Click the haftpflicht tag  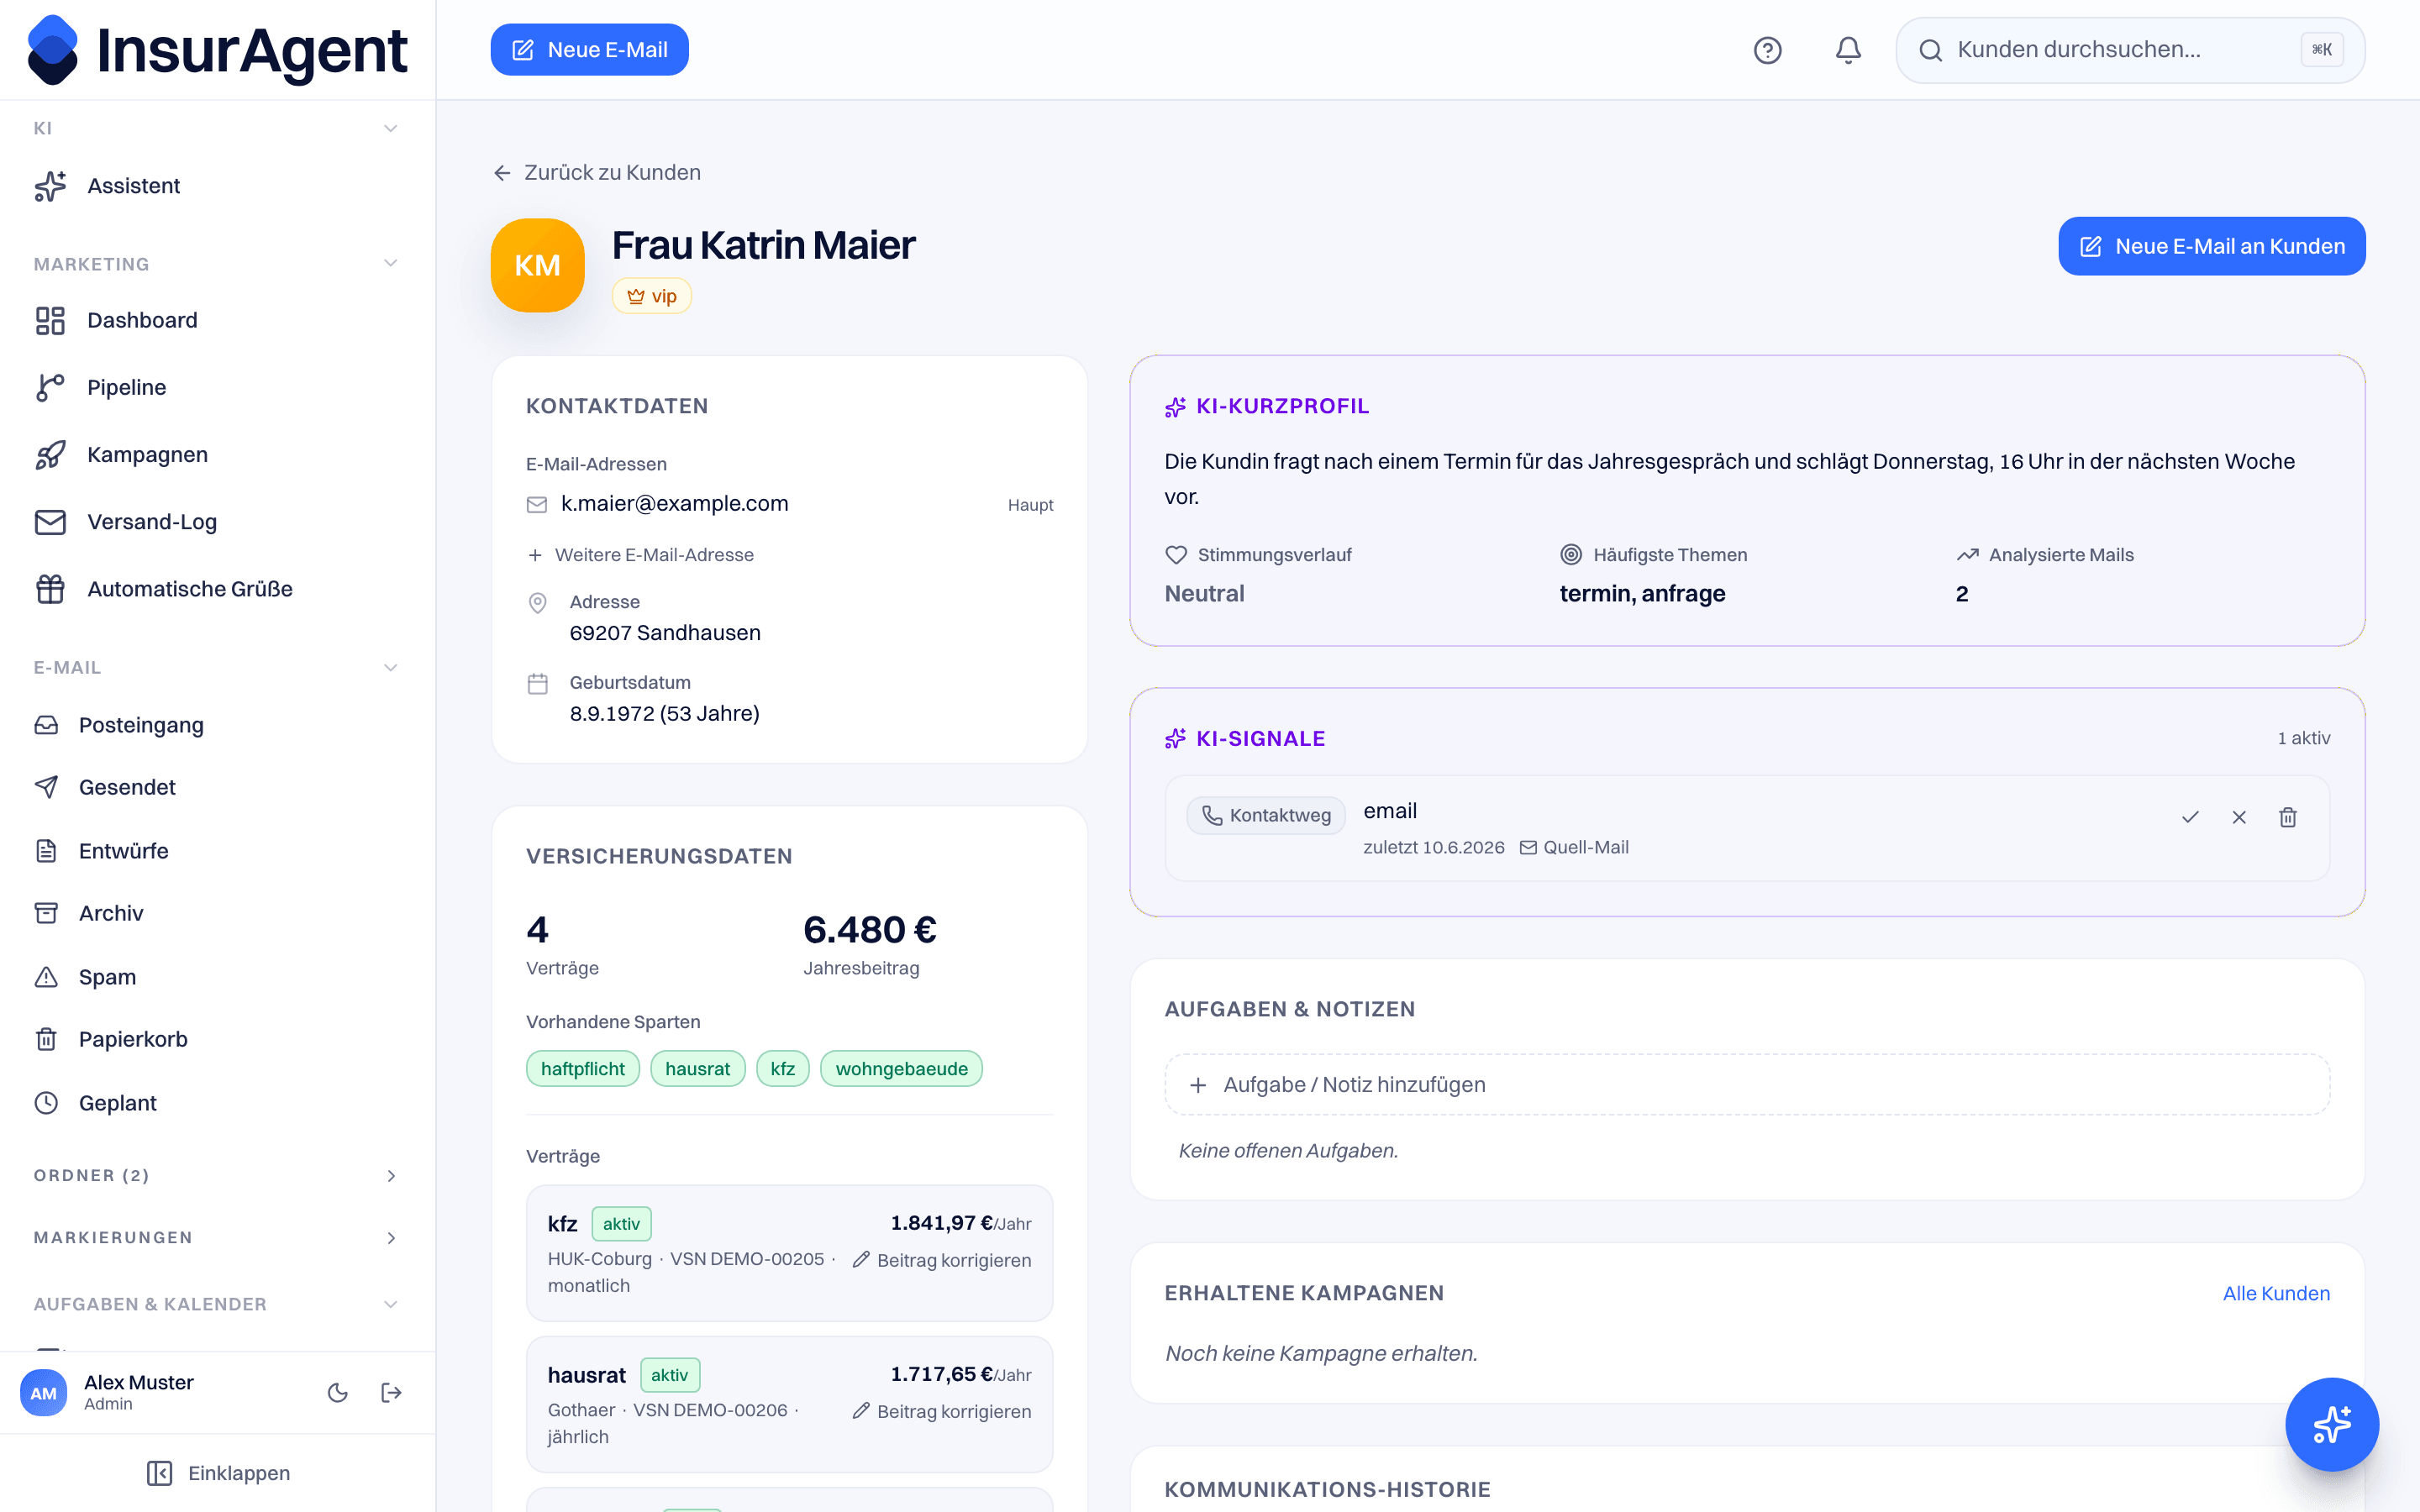click(582, 1069)
